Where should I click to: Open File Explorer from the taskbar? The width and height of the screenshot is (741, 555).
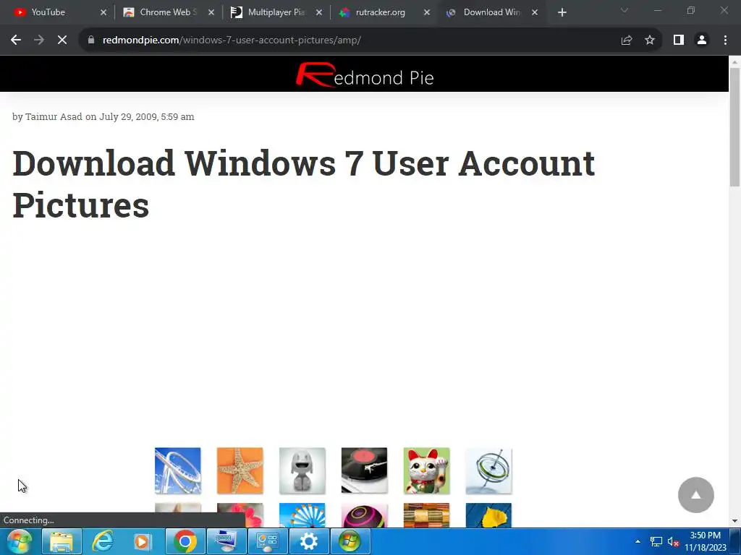[62, 541]
